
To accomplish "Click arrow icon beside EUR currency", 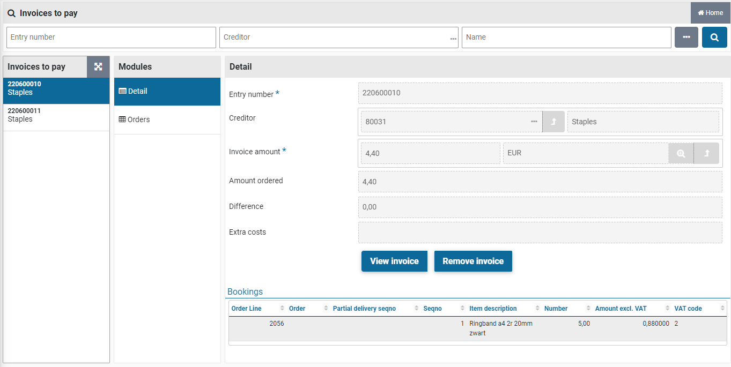I will (x=706, y=153).
